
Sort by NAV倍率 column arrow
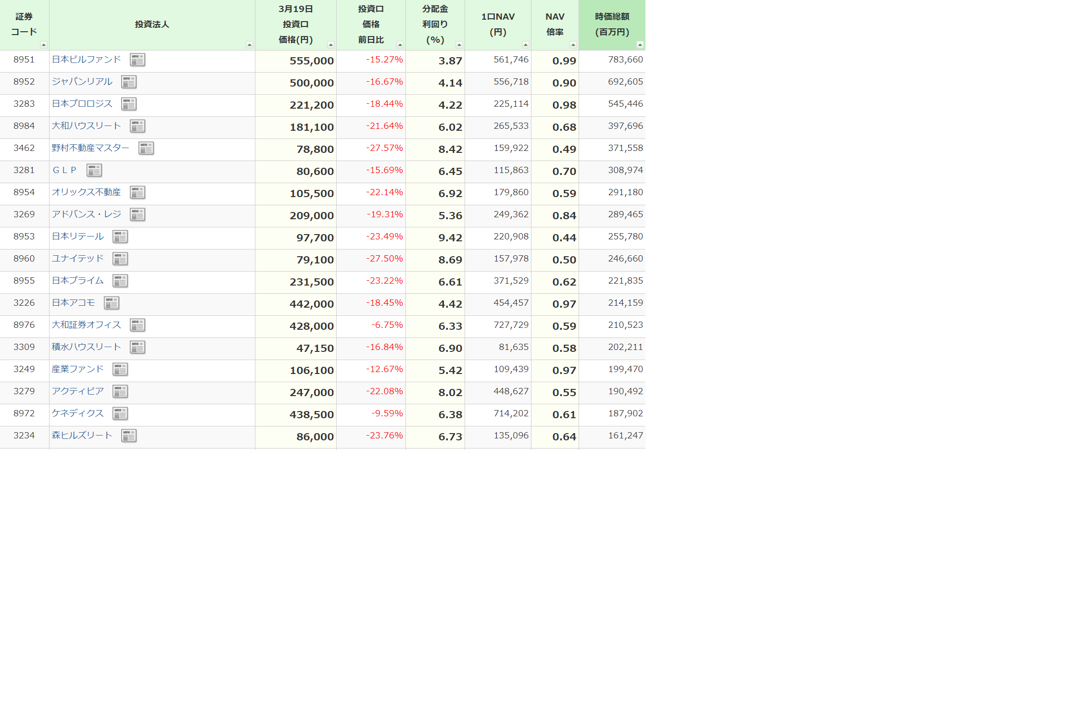pyautogui.click(x=573, y=45)
